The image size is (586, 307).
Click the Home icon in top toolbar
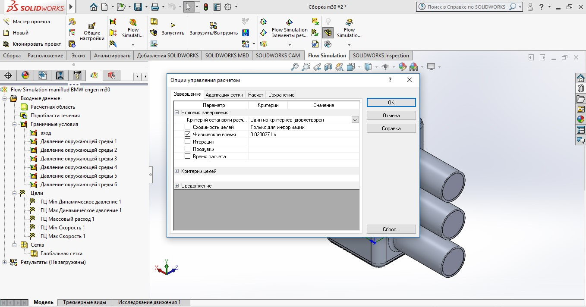tap(94, 7)
